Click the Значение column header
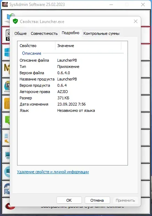This screenshot has height=216, width=152. pyautogui.click(x=88, y=46)
